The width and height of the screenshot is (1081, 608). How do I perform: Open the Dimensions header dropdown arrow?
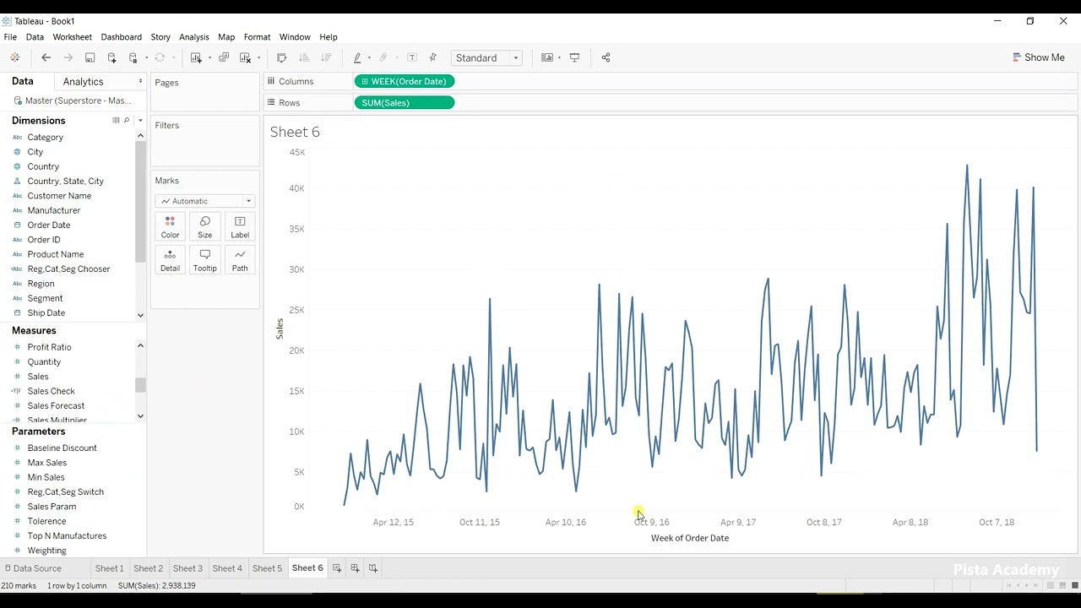pyautogui.click(x=140, y=121)
